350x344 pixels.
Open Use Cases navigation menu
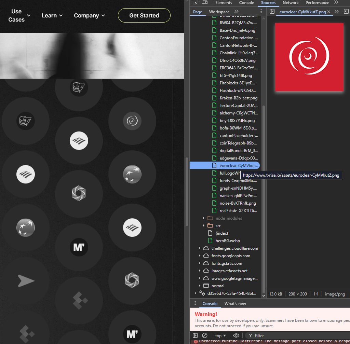[19, 16]
